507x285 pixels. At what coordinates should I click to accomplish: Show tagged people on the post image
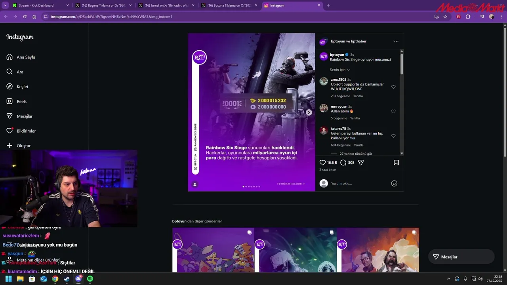(x=194, y=184)
